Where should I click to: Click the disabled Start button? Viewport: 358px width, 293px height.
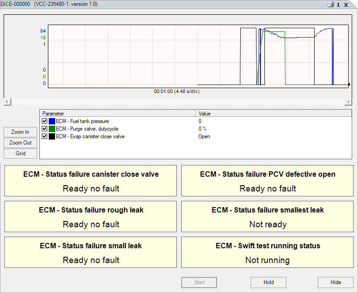tap(199, 282)
